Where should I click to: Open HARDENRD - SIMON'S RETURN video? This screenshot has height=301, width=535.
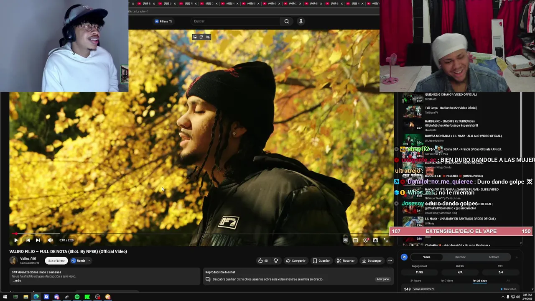tap(451, 123)
